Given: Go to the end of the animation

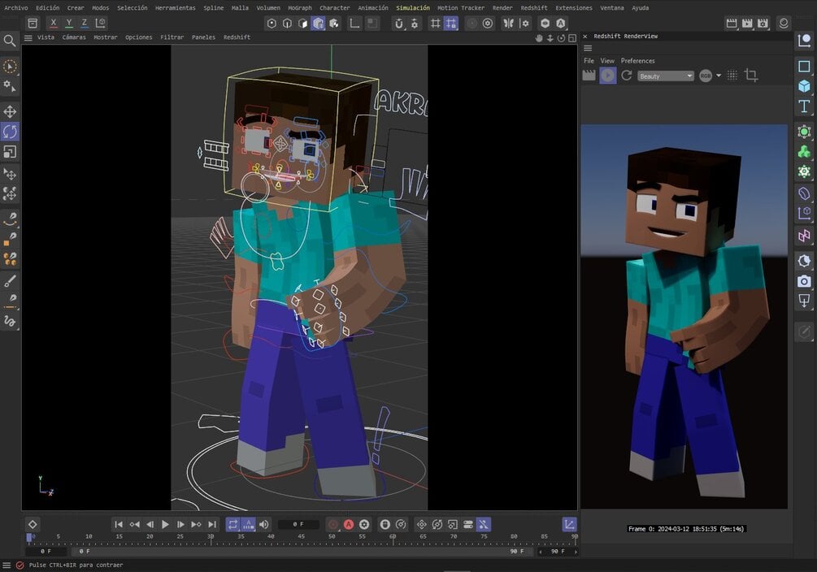Looking at the screenshot, I should (x=212, y=525).
